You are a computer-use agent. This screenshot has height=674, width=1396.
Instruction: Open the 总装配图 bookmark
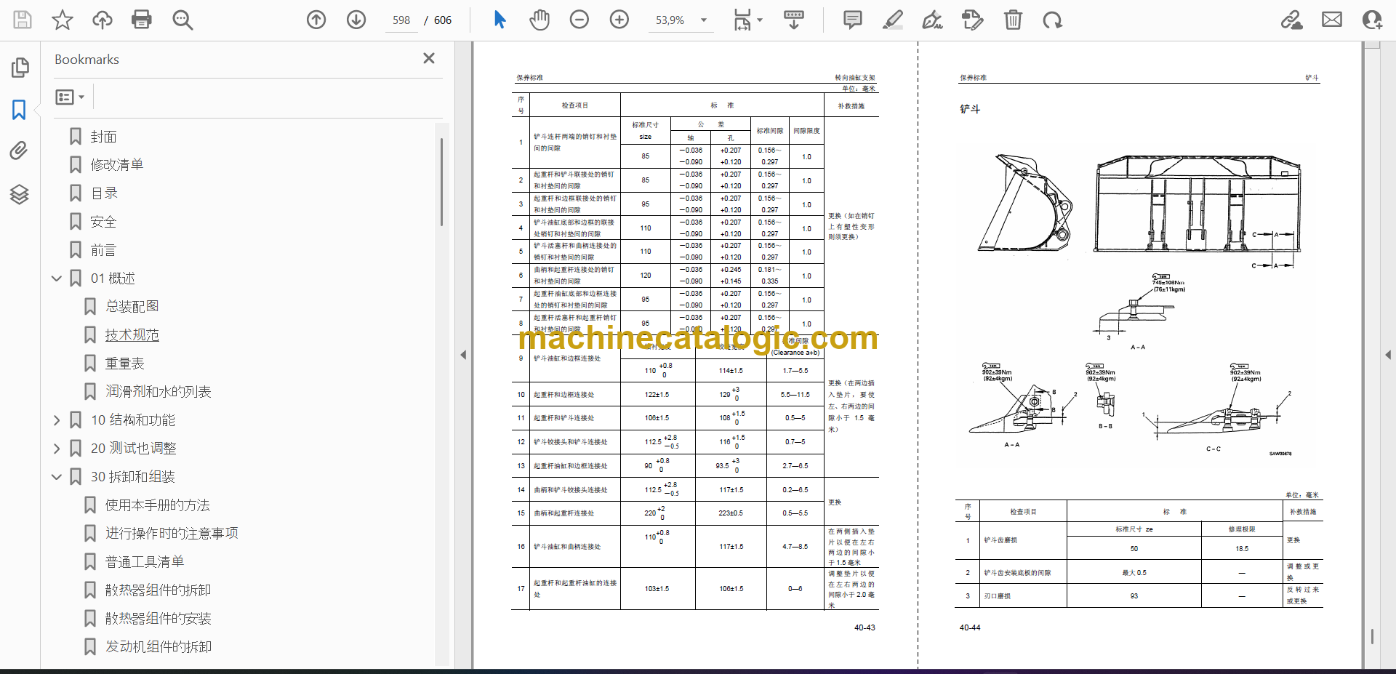tap(132, 306)
